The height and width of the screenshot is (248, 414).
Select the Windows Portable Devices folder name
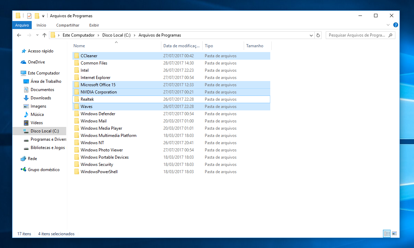pyautogui.click(x=104, y=157)
